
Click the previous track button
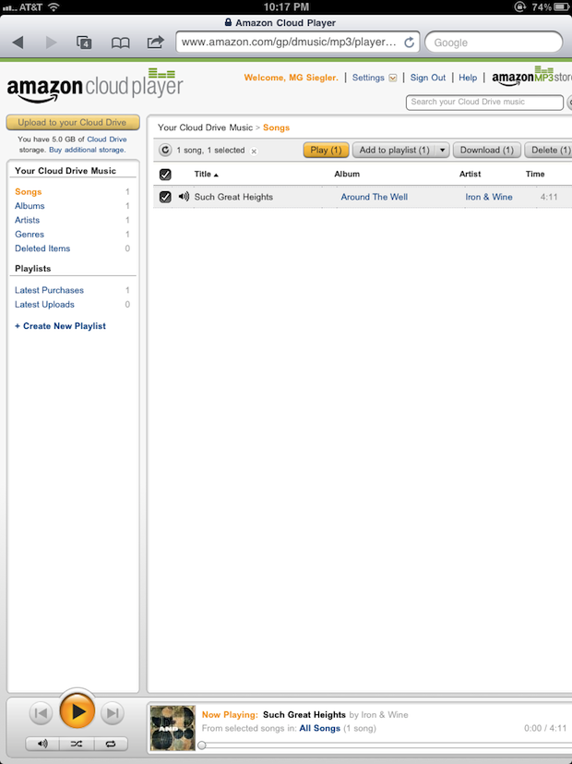click(x=41, y=713)
